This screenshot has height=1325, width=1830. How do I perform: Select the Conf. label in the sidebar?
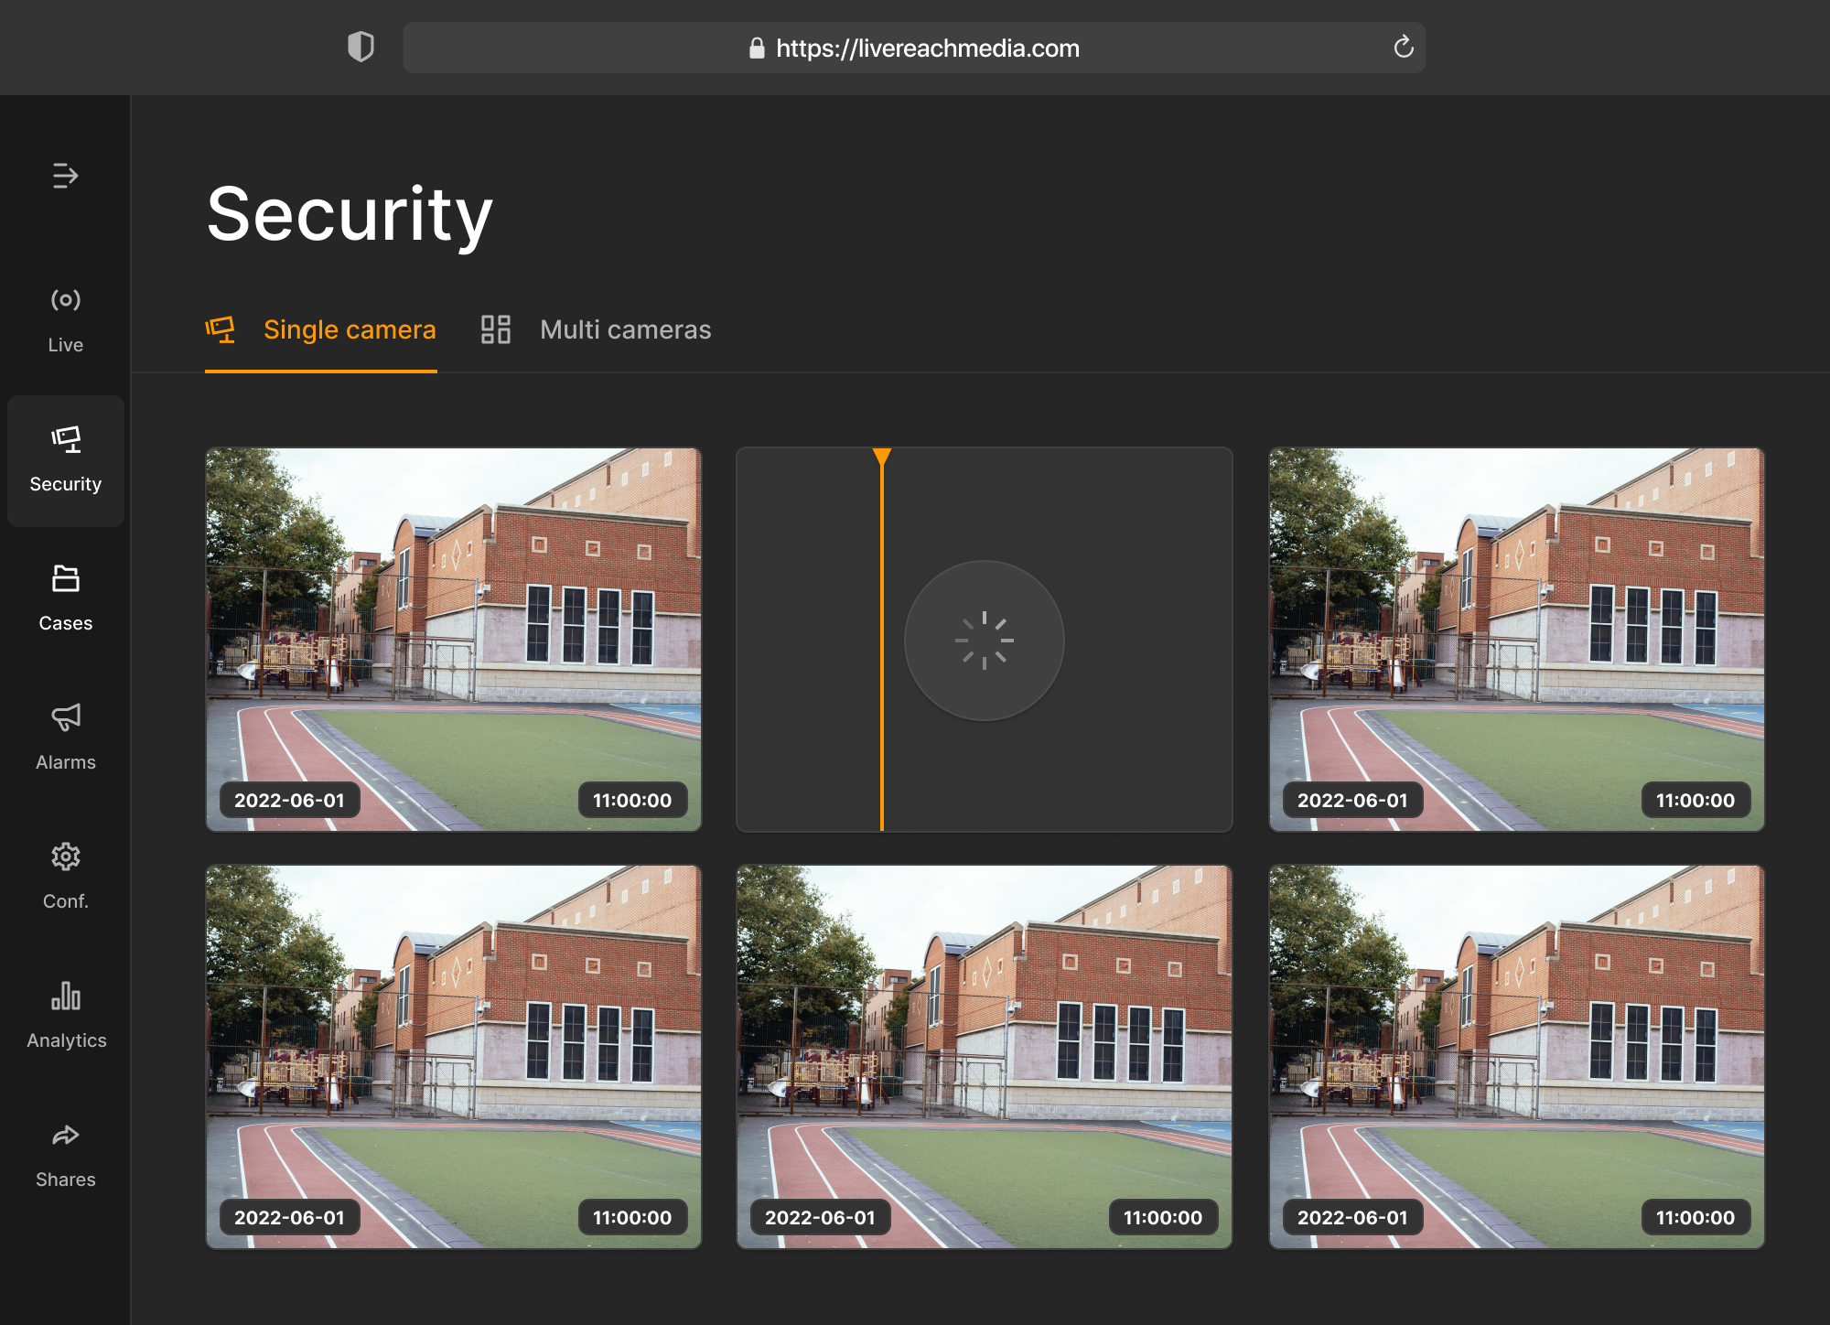[x=65, y=901]
